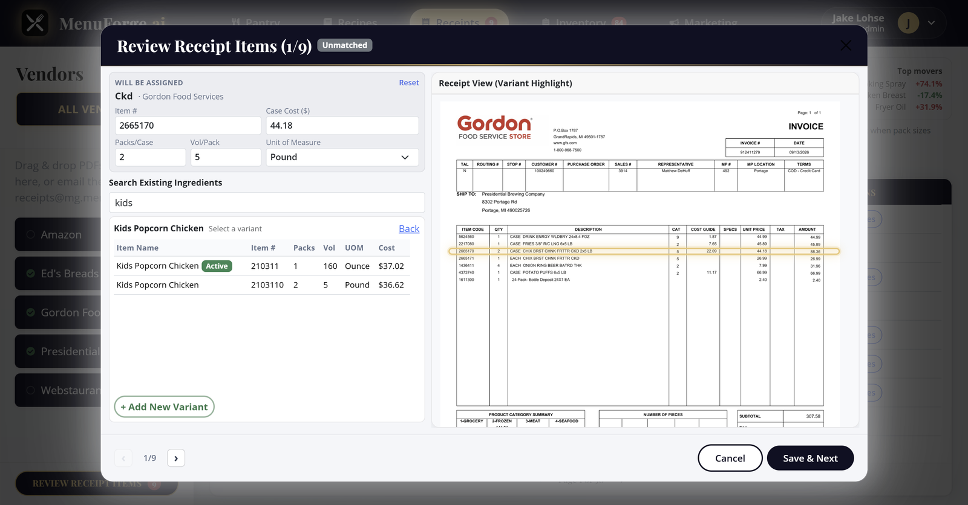Screen dimensions: 968x505
Task: Cancel the receipt review
Action: click(730, 458)
